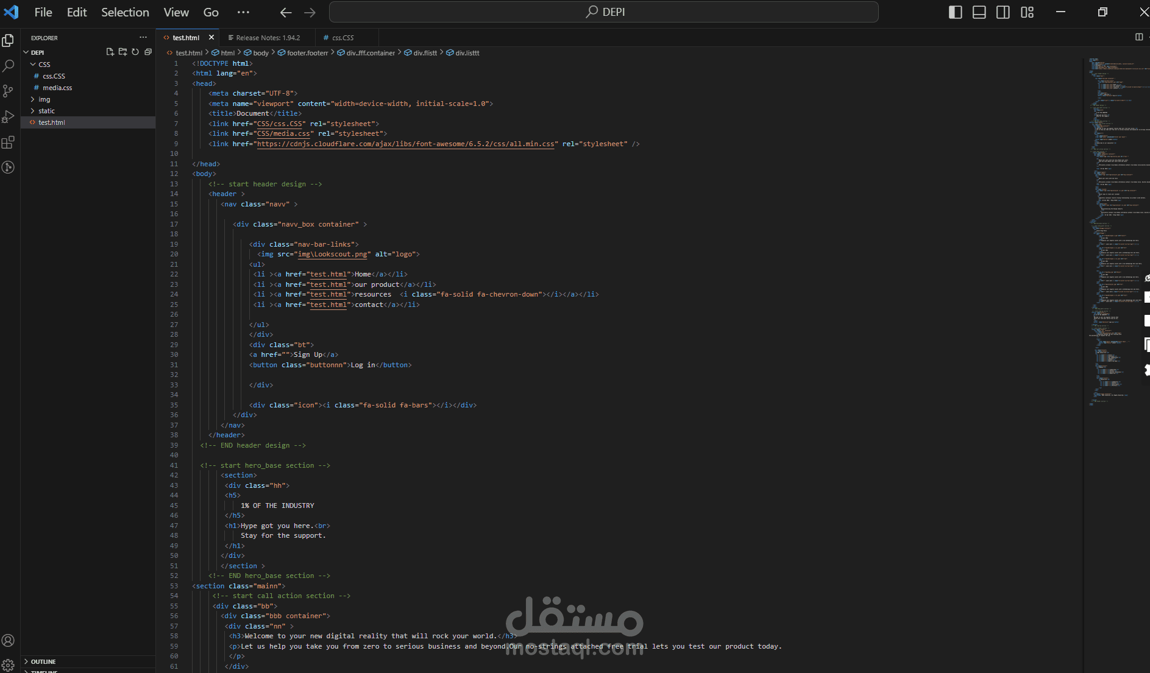Create a new folder in DEPI explorer

point(123,52)
